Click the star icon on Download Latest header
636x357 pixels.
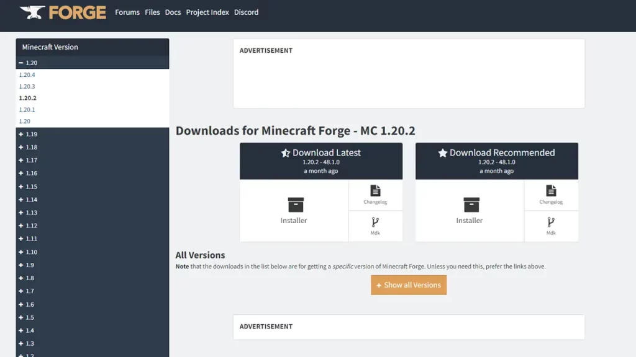(285, 152)
